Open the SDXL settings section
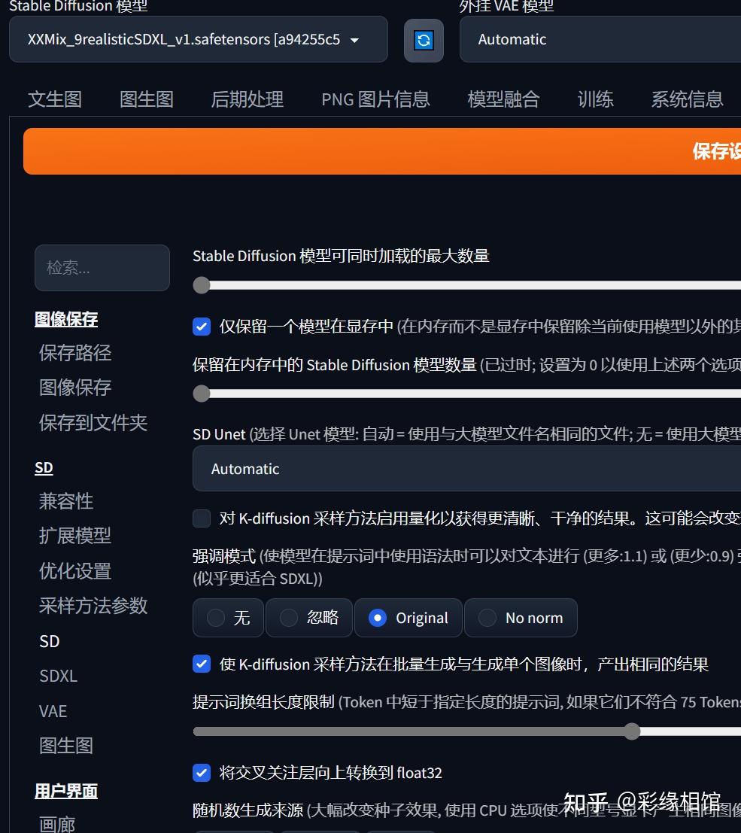 click(58, 676)
